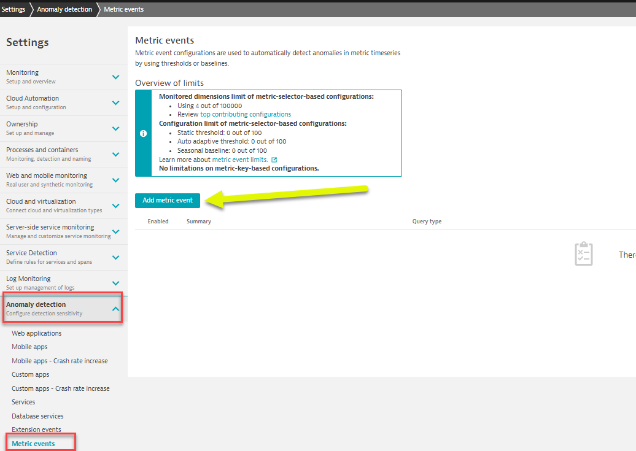The image size is (636, 451).
Task: Expand Cloud Automation chevron
Action: pyautogui.click(x=115, y=102)
